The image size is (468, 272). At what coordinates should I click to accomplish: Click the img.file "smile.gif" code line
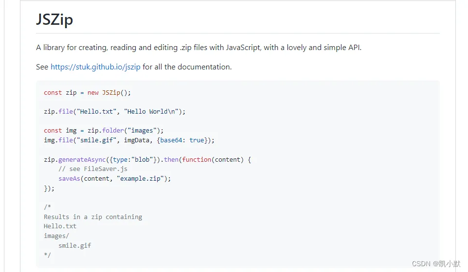129,140
